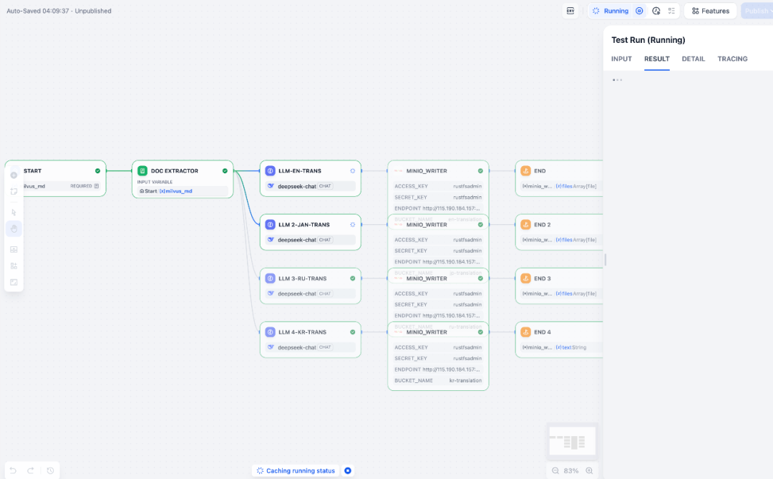Activate the hand drag mode tool
Viewport: 773px width, 479px height.
pyautogui.click(x=14, y=228)
